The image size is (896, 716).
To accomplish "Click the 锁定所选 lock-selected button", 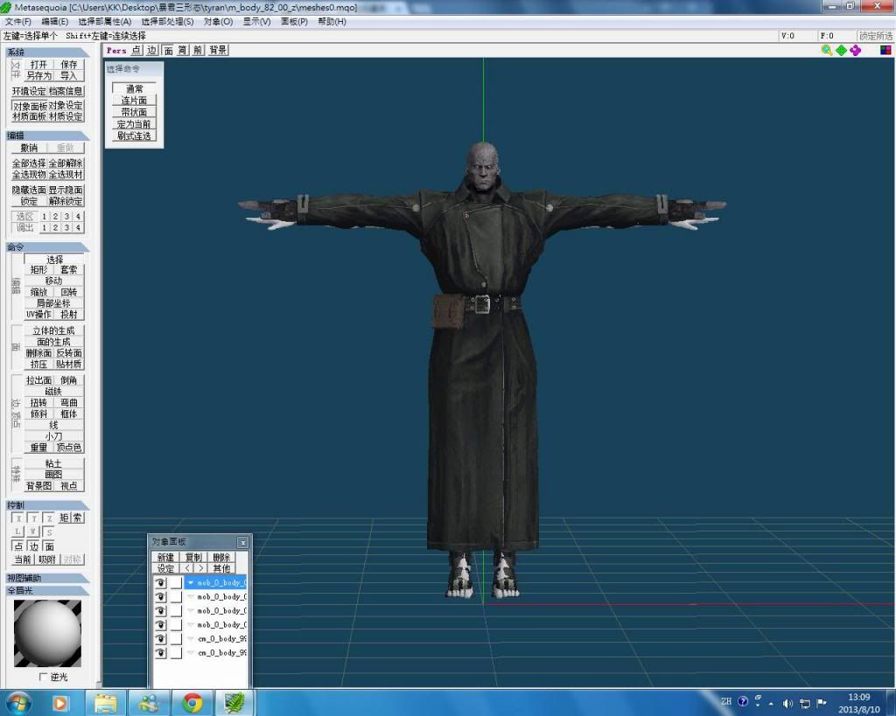I will [x=876, y=36].
